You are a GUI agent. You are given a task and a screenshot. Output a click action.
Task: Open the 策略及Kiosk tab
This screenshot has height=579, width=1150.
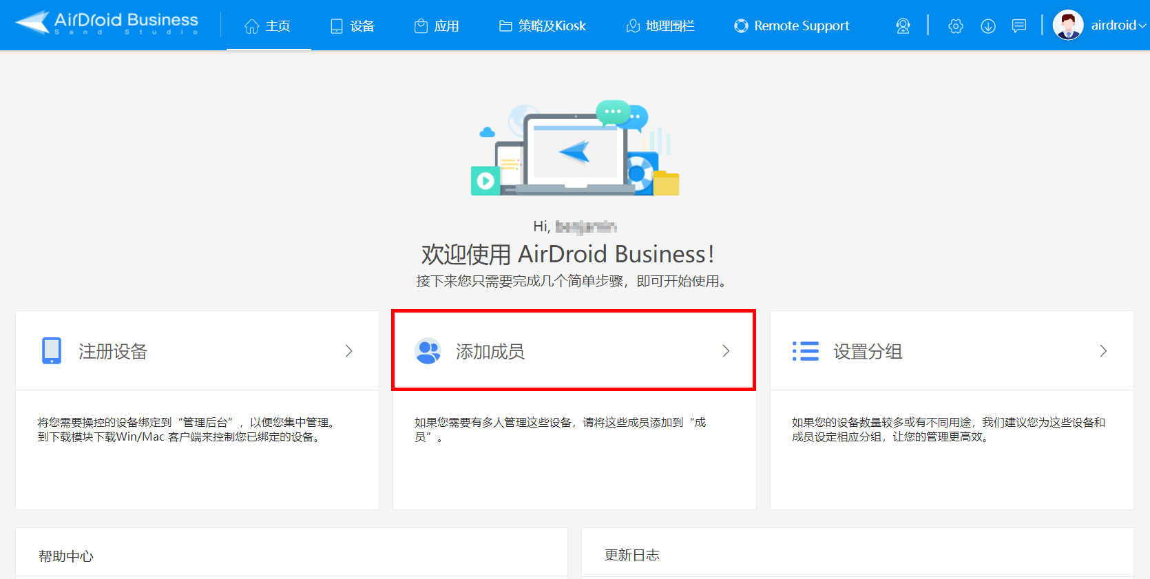point(543,26)
